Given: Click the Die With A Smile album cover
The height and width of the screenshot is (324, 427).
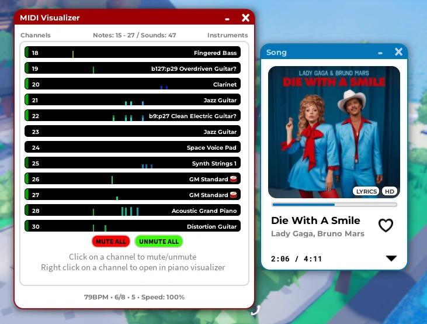Looking at the screenshot, I should click(x=334, y=132).
